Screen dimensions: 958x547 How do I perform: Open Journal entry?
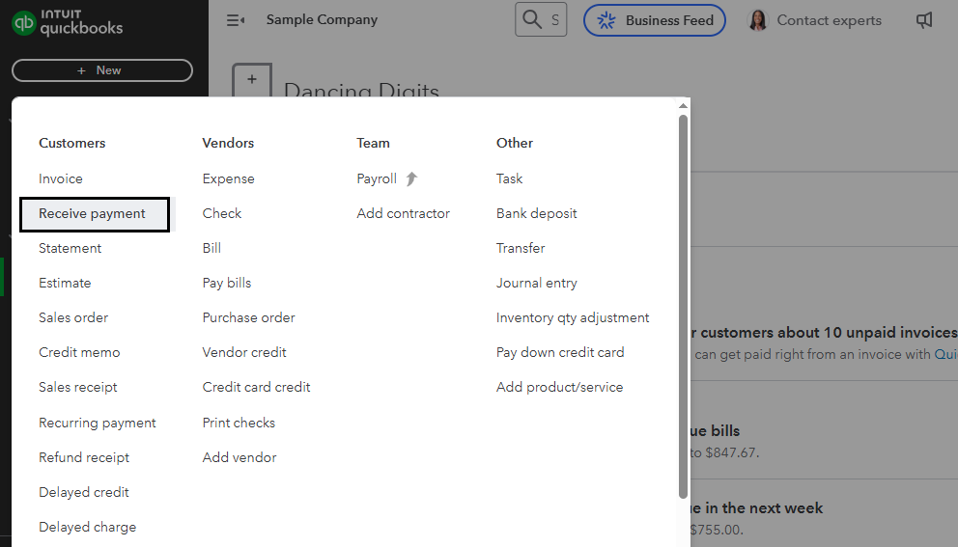(x=536, y=284)
